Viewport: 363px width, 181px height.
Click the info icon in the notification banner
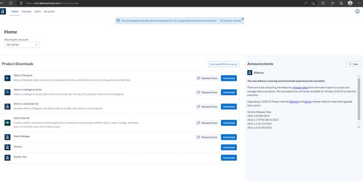click(x=118, y=20)
